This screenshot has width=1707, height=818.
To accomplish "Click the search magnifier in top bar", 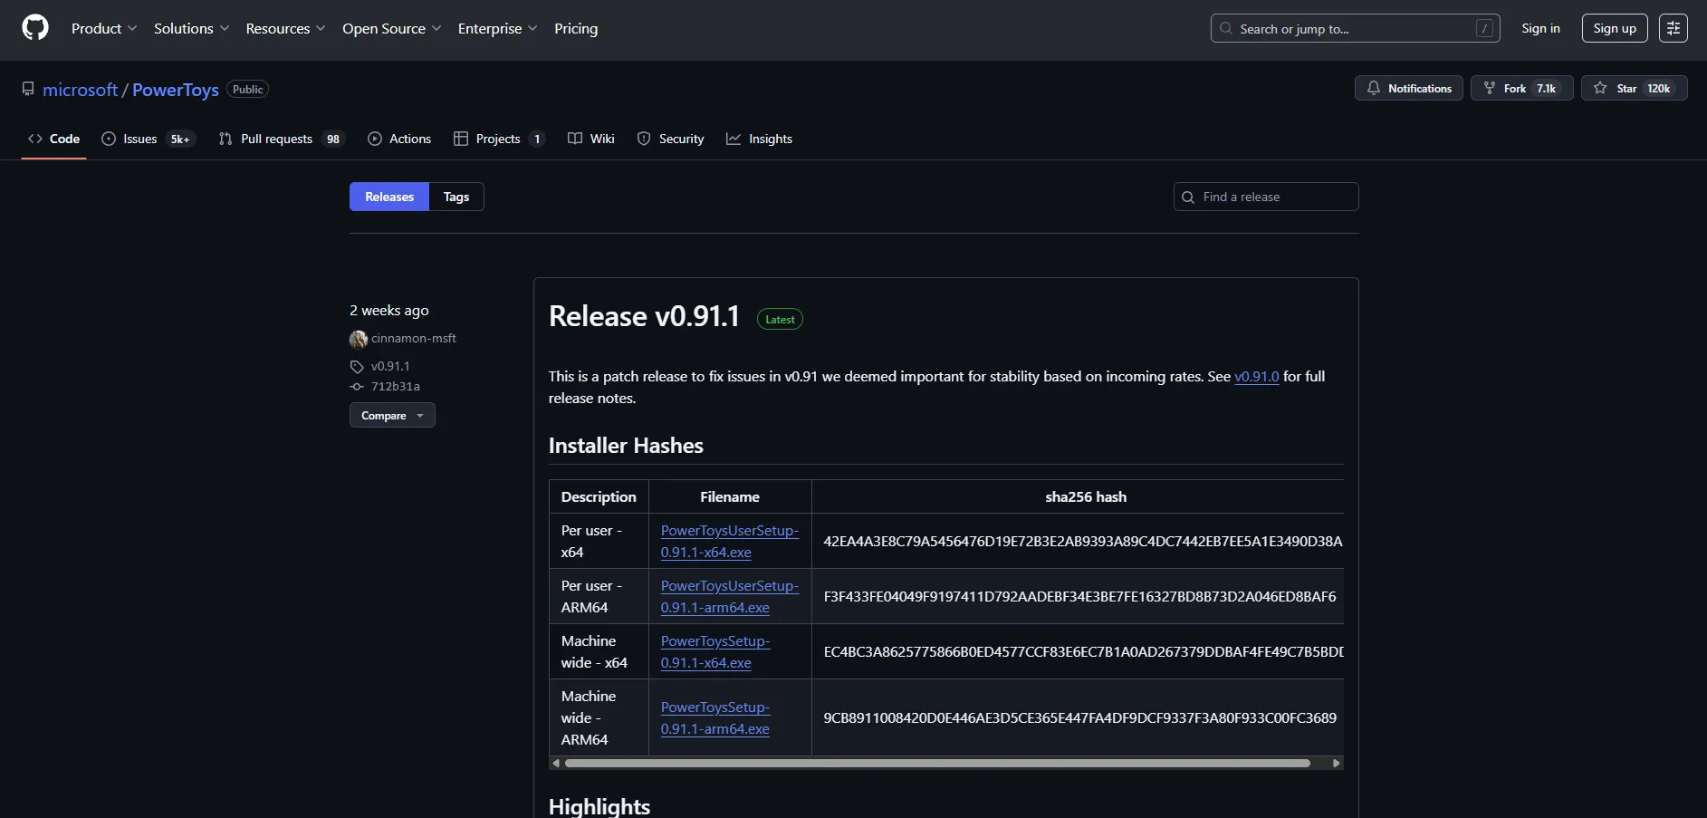I will pos(1225,28).
